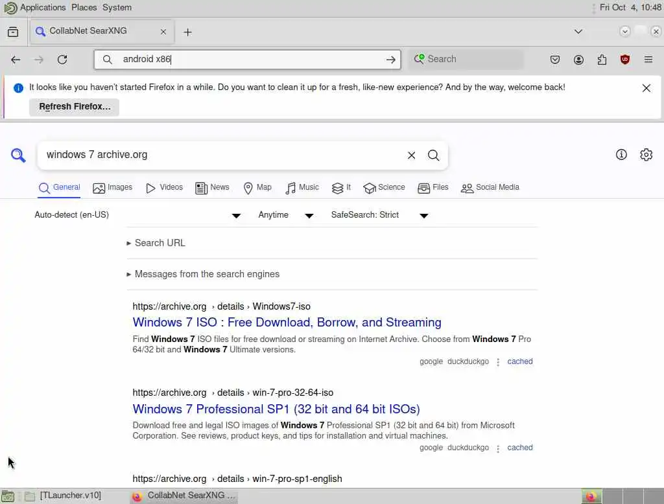Click the win-7-pro-32-64-iso URL
664x504 pixels.
tap(233, 393)
